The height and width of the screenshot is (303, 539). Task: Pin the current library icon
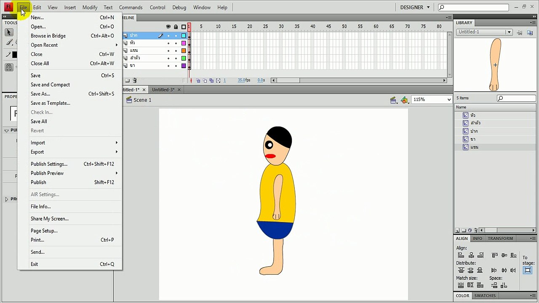520,32
